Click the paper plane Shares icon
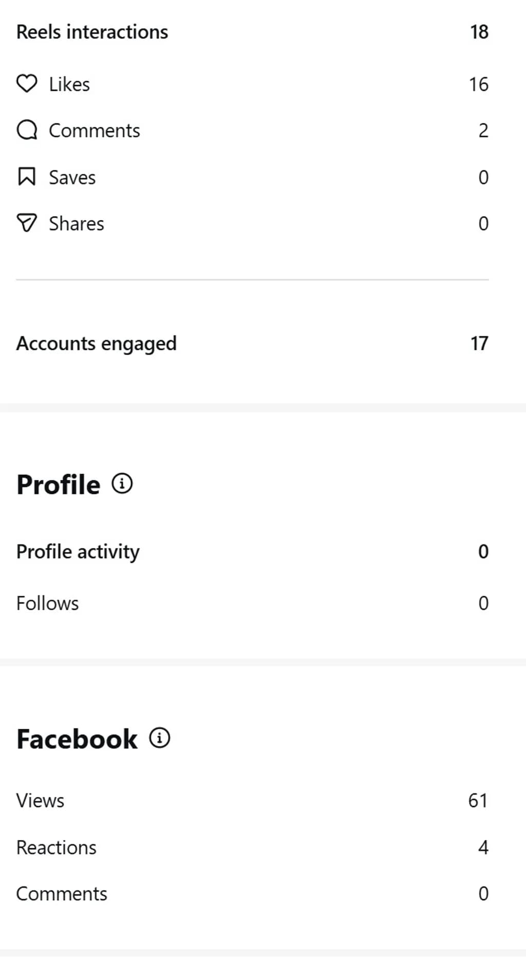 pyautogui.click(x=27, y=223)
